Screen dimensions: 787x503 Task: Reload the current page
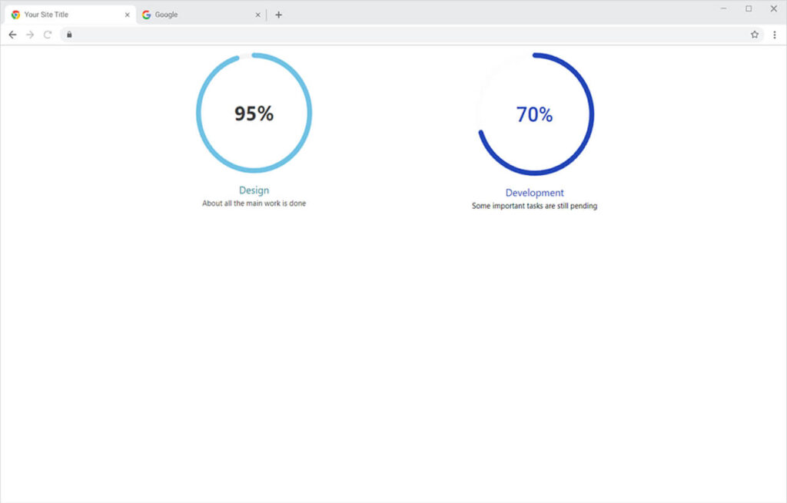[48, 35]
